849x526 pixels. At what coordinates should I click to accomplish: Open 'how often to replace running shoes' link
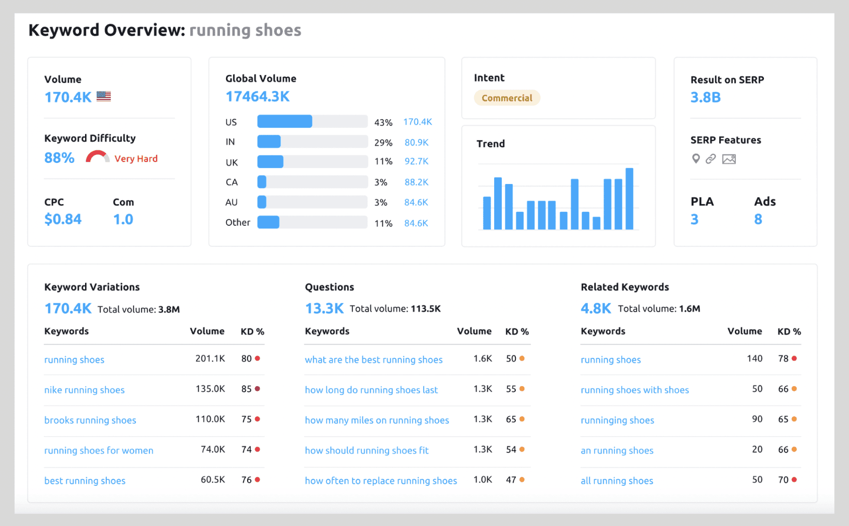pyautogui.click(x=380, y=480)
